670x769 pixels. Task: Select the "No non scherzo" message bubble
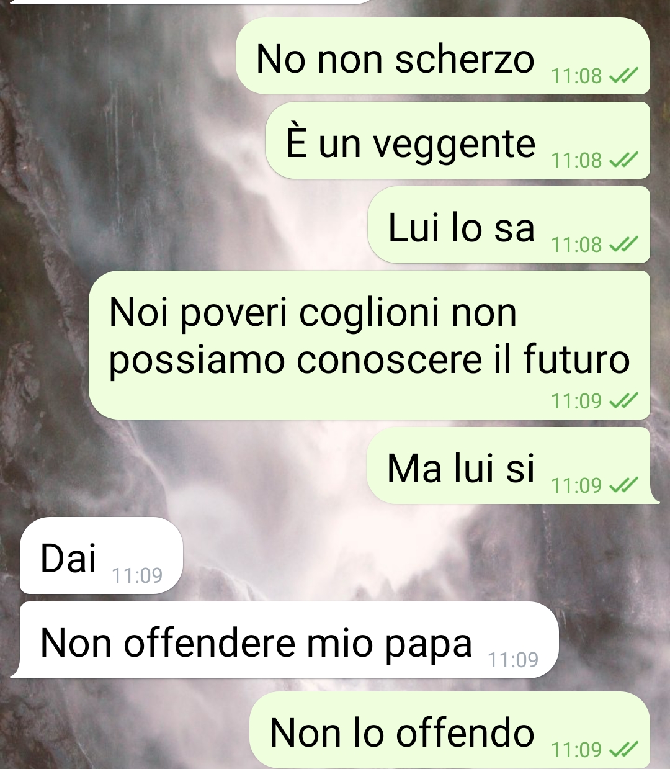coord(443,56)
